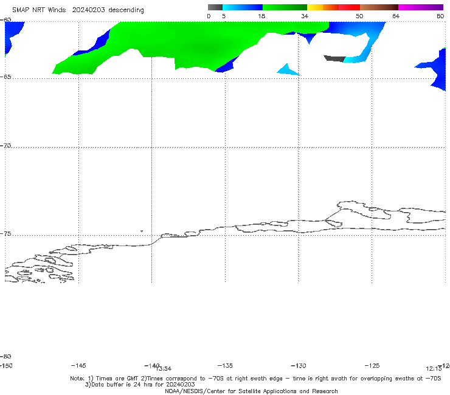Click the color bar label "34"
Image resolution: width=450 pixels, height=395 pixels.
coord(305,16)
